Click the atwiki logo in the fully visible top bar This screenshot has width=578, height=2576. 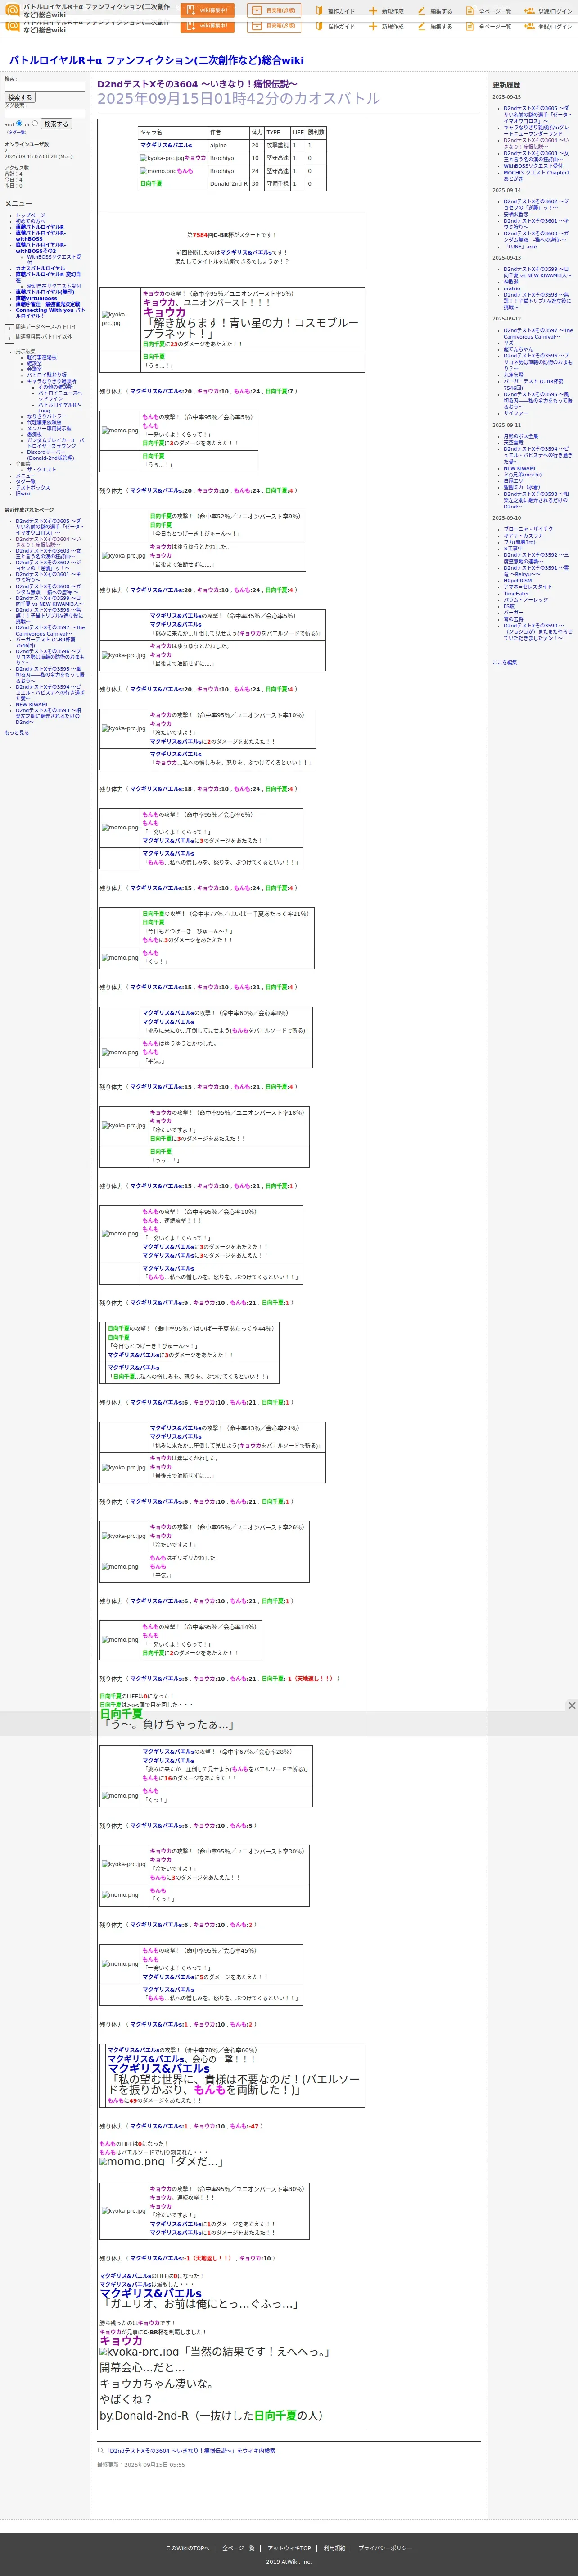(13, 10)
